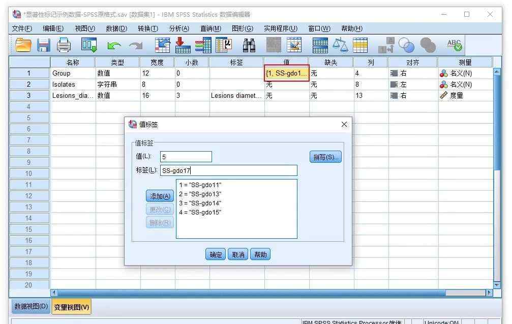Click the Group variable name cell
This screenshot has width=512, height=324.
[73, 73]
